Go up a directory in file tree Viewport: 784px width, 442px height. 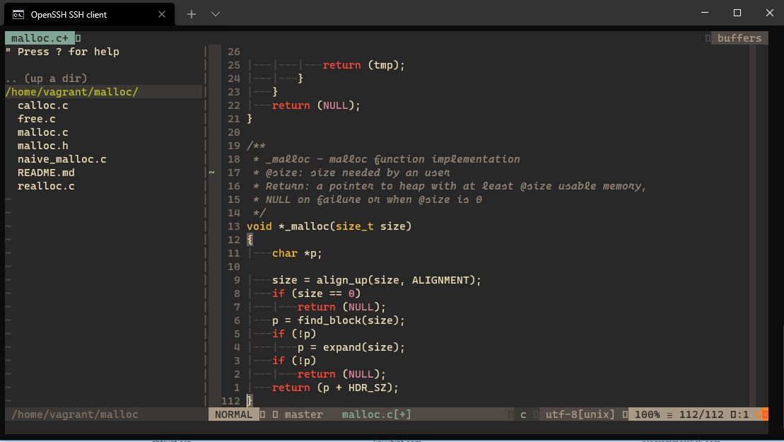tap(46, 78)
